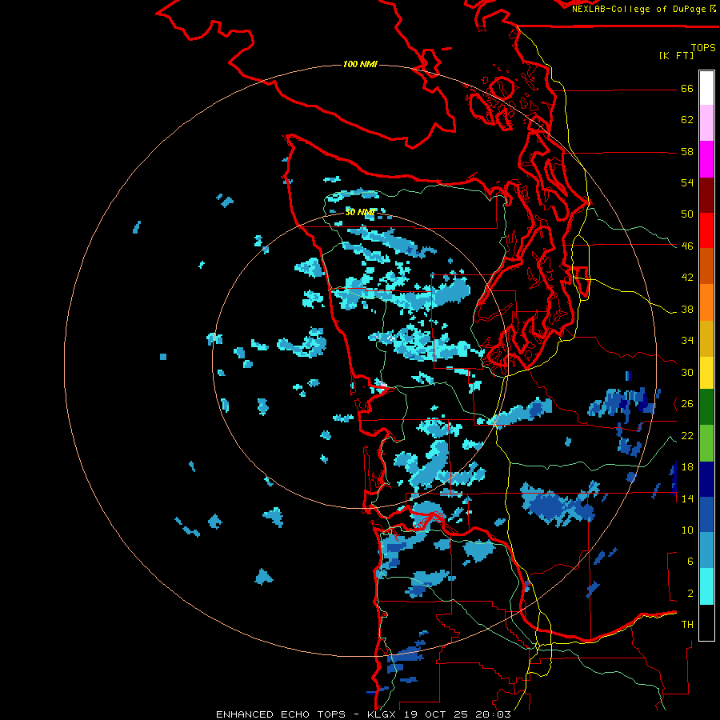Select the dark green legend color block
Screen dimensions: 720x720
point(706,407)
